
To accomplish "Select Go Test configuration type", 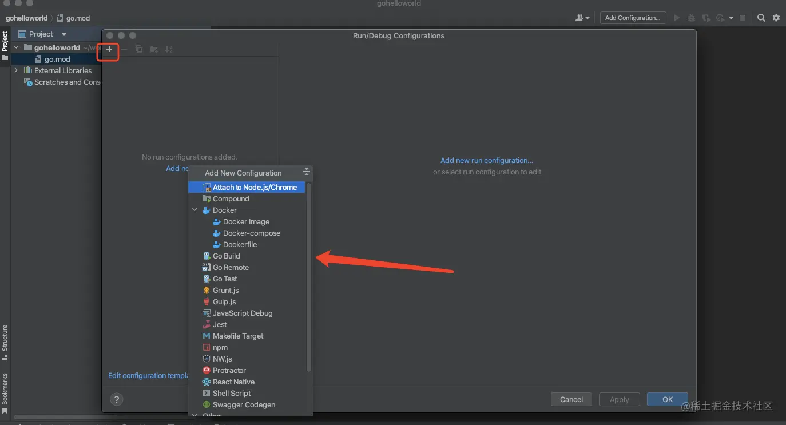I will (247, 279).
